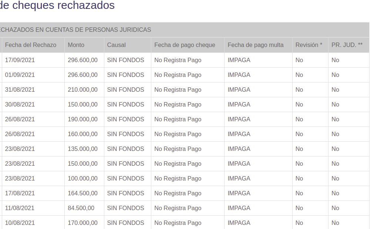The height and width of the screenshot is (229, 371).
Task: Select the "SIN FONDOS" cell in row one
Action: (x=125, y=60)
